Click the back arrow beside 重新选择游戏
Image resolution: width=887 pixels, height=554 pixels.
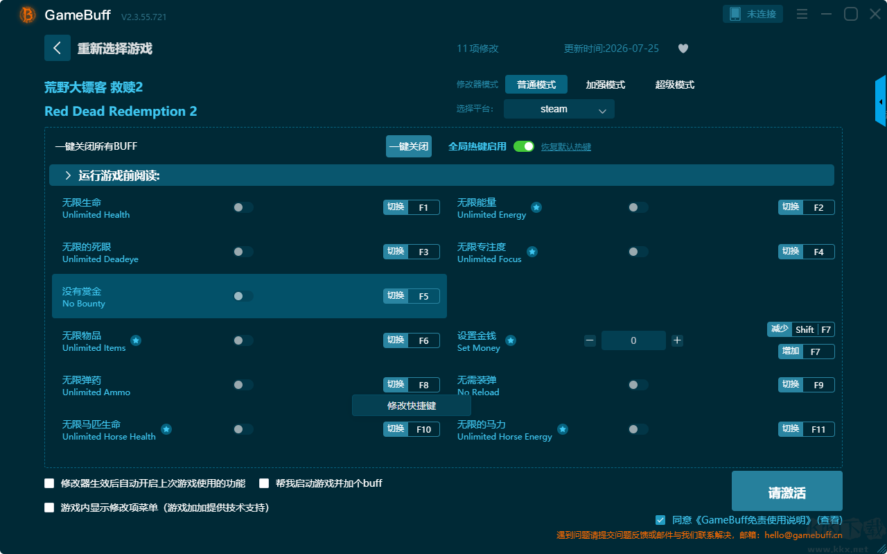pos(58,48)
